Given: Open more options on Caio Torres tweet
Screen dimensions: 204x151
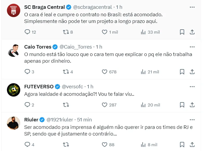Looking at the screenshot, I should point(192,47).
